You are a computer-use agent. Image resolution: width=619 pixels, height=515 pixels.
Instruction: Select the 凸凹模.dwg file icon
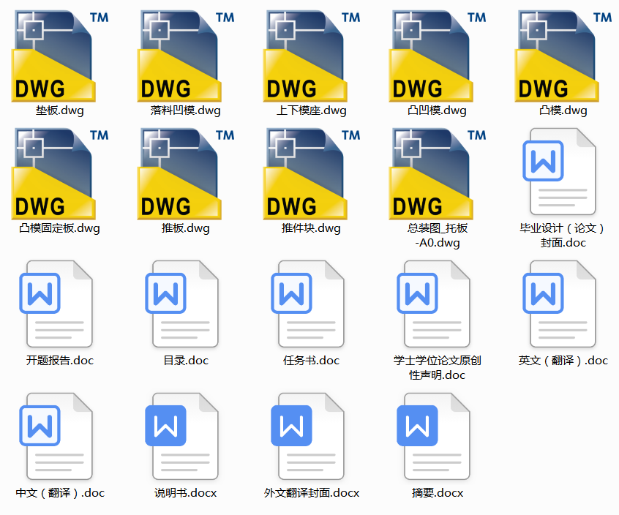pyautogui.click(x=438, y=56)
